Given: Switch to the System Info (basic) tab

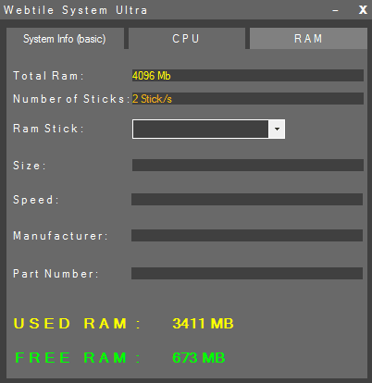Looking at the screenshot, I should (x=65, y=39).
